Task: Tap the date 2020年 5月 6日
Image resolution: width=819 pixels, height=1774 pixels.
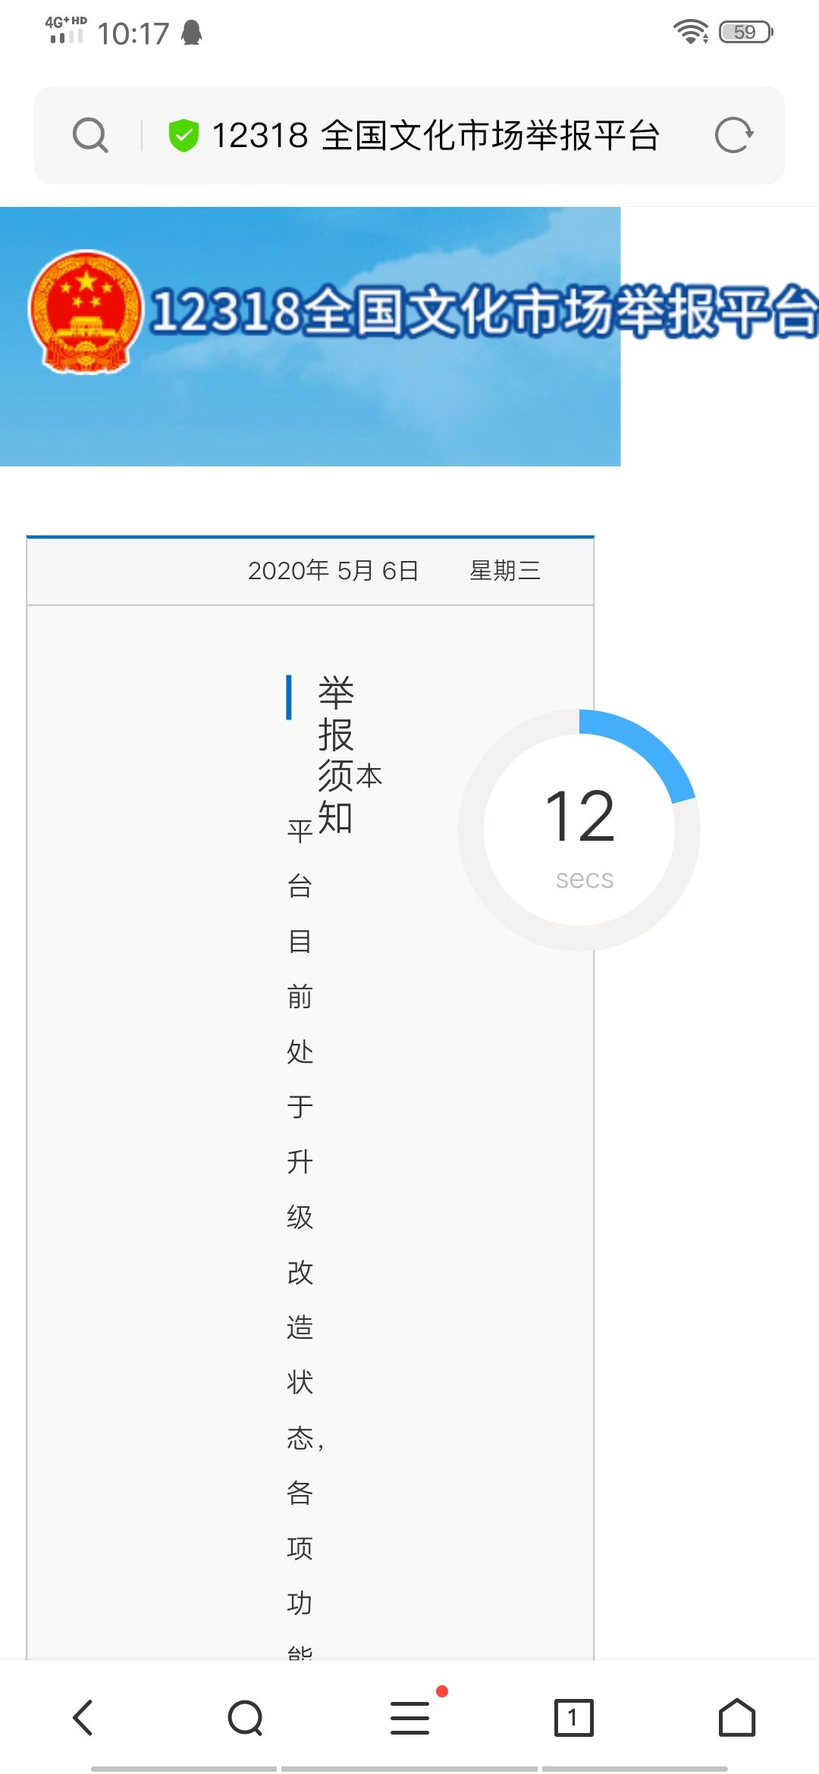Action: [334, 570]
